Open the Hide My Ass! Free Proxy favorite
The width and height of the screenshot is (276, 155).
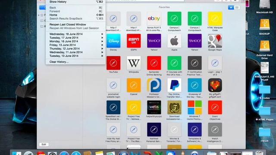(x=113, y=130)
